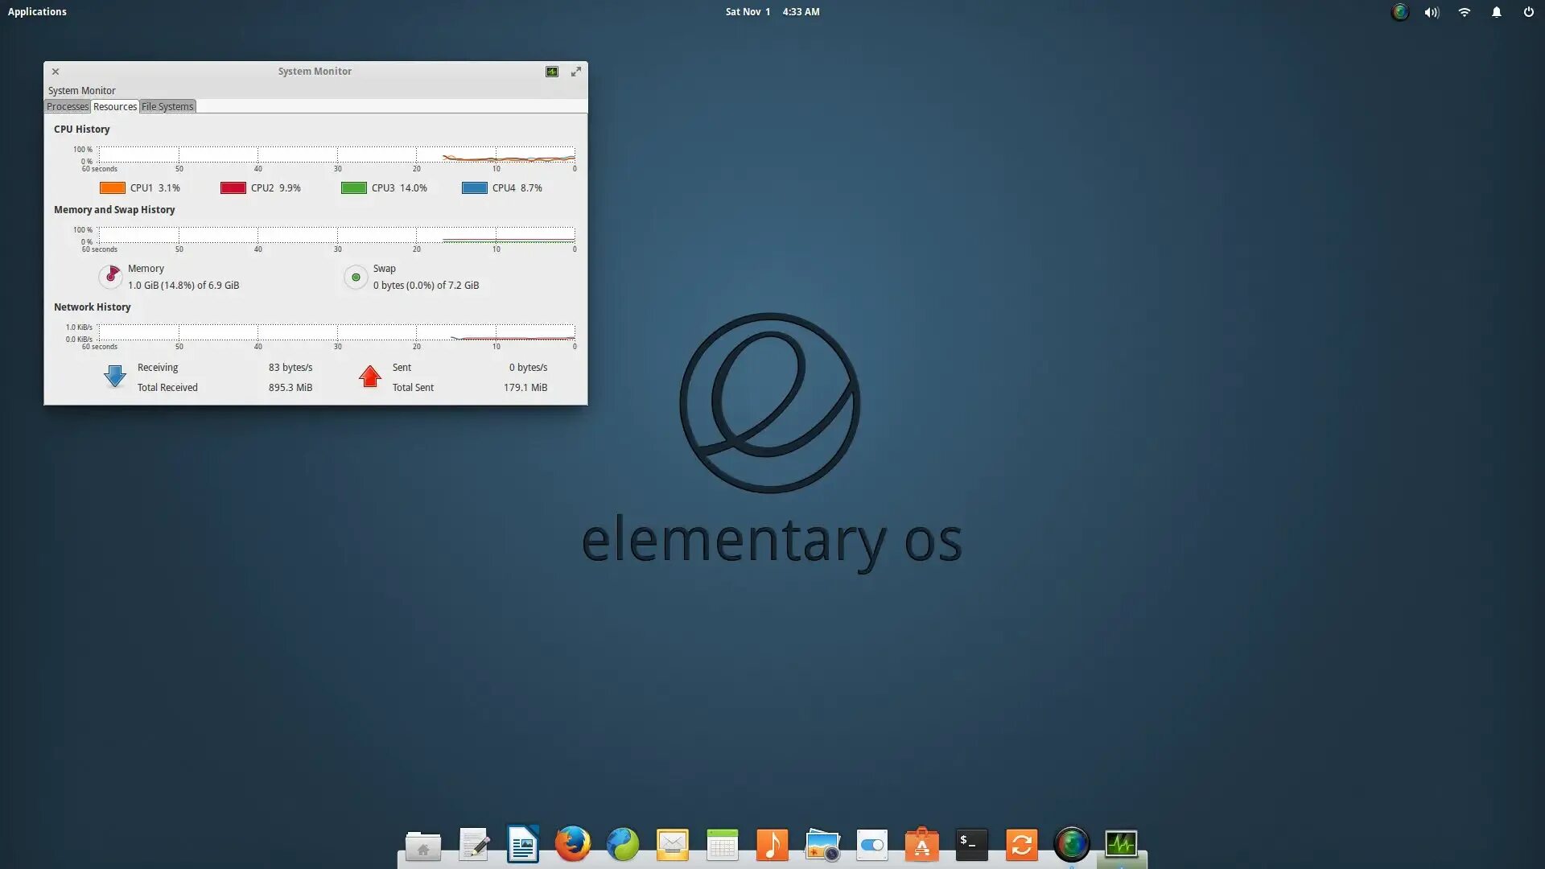The image size is (1545, 869).
Task: Launch the Mail app from the dock
Action: click(672, 844)
